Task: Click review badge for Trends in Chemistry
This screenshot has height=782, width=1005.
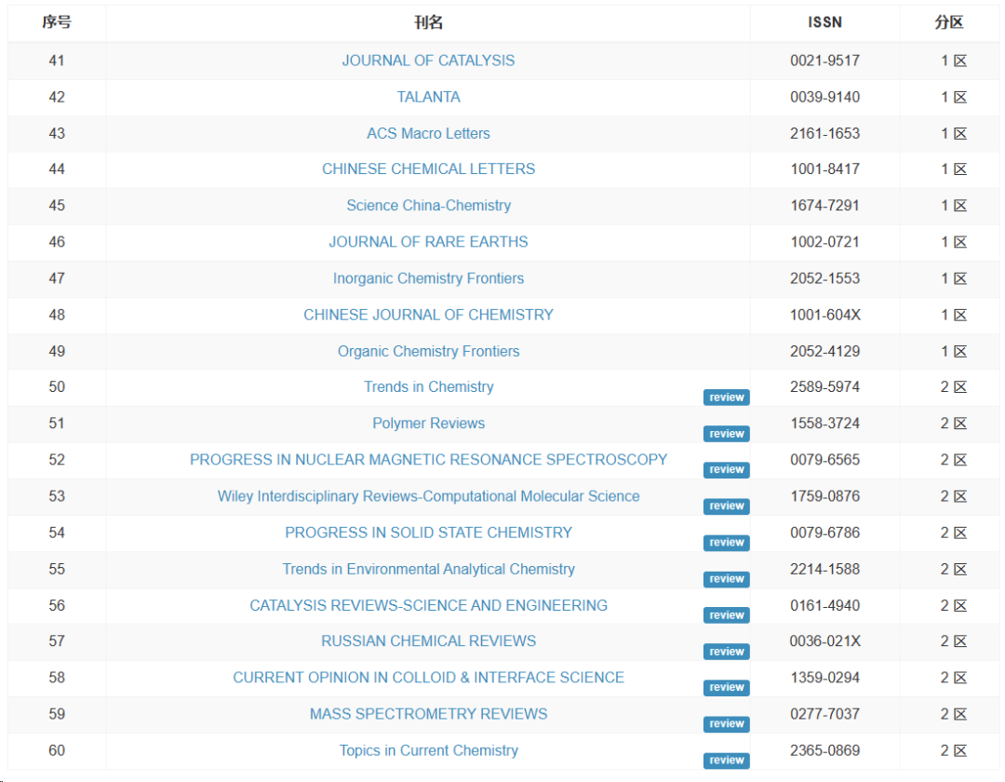Action: tap(726, 398)
